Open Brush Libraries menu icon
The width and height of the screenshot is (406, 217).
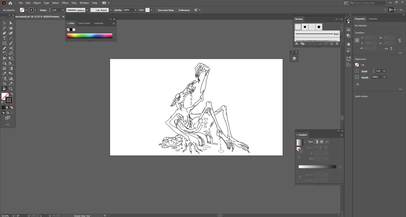[297, 44]
